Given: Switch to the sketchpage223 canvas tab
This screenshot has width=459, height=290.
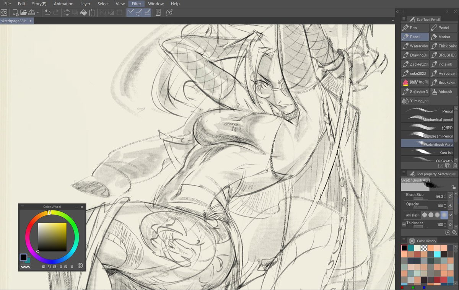Looking at the screenshot, I should [17, 21].
